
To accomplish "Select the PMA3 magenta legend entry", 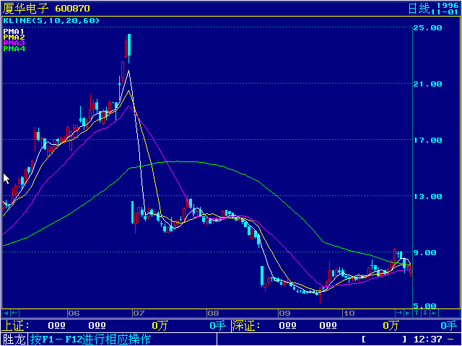I will (x=14, y=43).
